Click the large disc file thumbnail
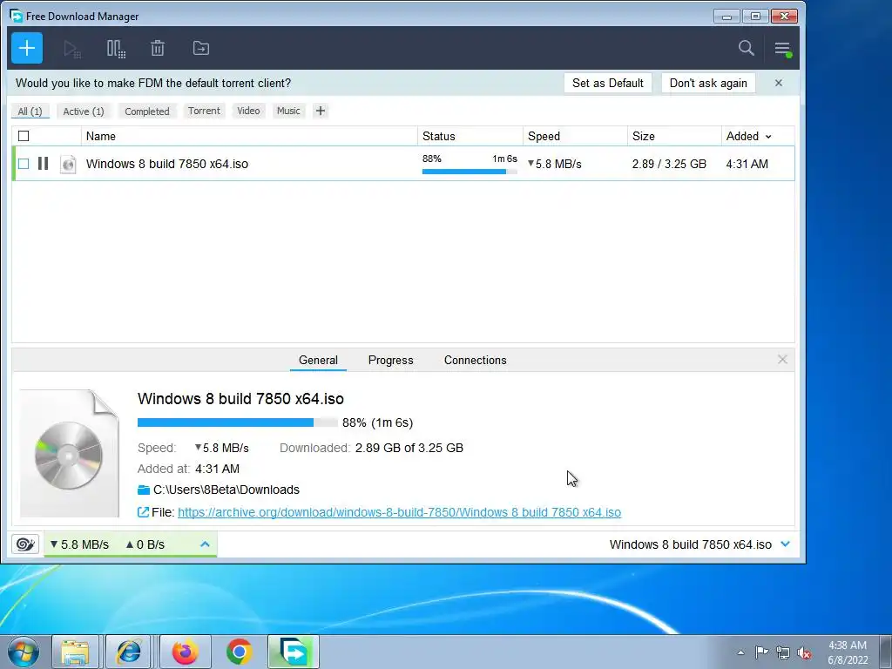The image size is (892, 669). point(70,453)
